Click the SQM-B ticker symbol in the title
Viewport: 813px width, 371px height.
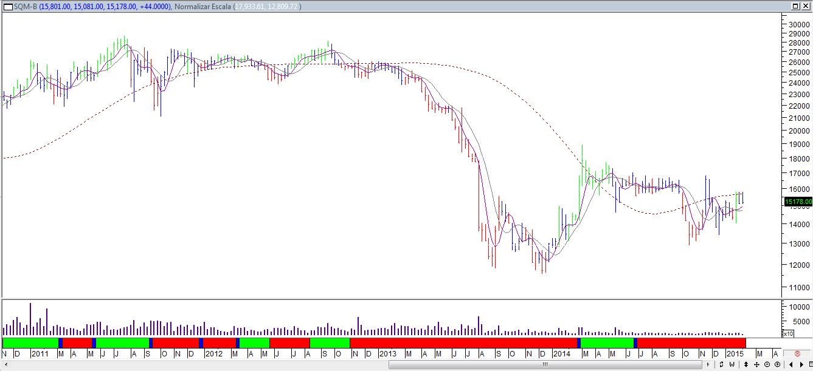point(25,6)
